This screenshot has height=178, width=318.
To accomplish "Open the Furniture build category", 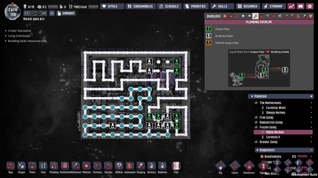I will [x=97, y=167].
